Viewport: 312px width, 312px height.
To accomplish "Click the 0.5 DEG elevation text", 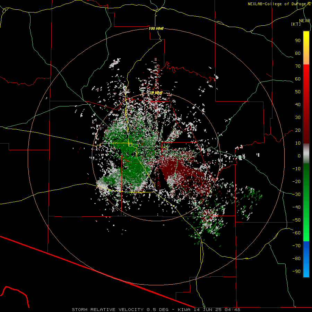I will pos(158,310).
